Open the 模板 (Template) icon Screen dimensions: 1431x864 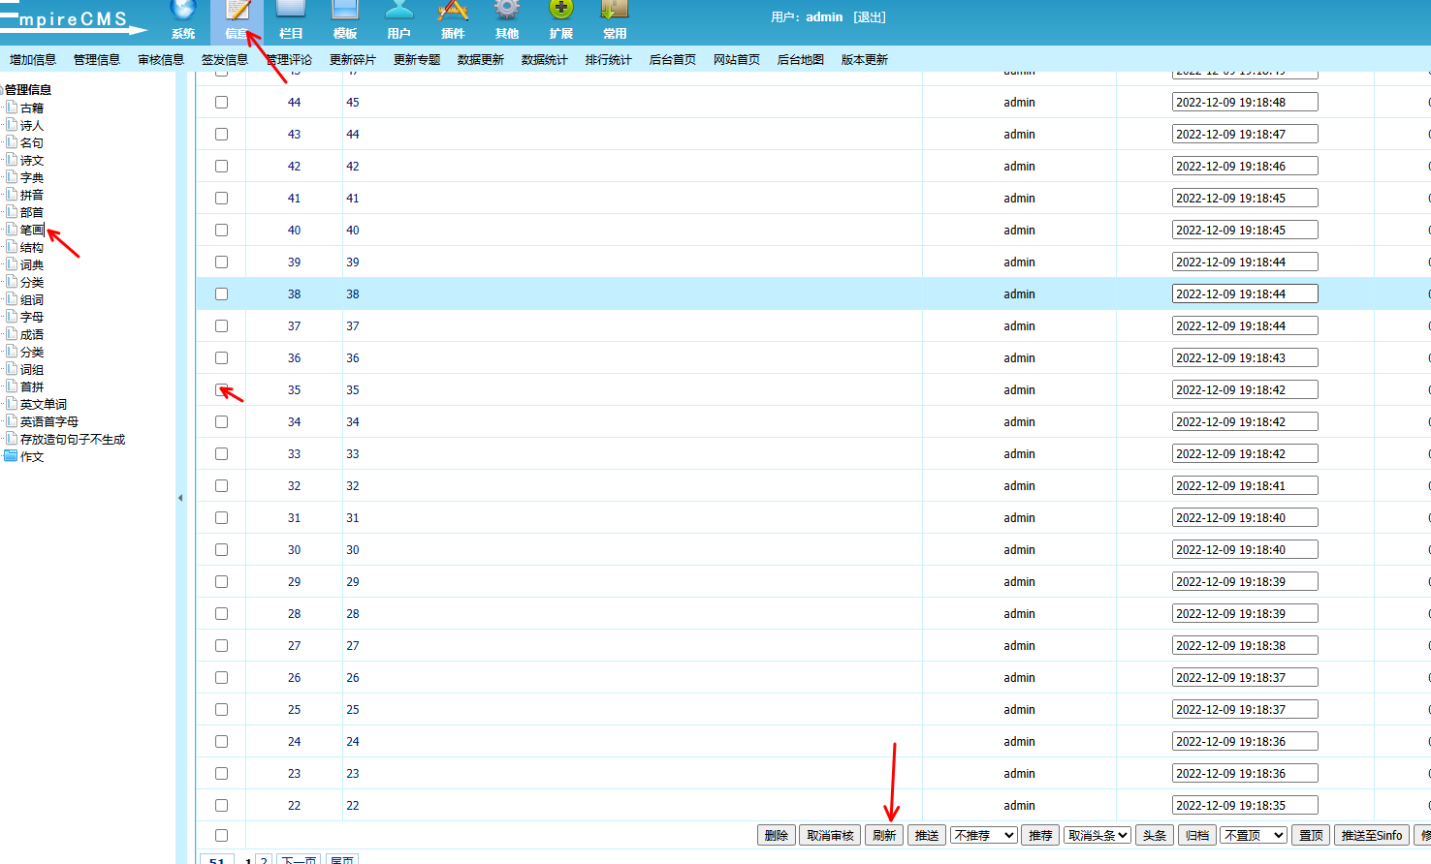(x=345, y=19)
